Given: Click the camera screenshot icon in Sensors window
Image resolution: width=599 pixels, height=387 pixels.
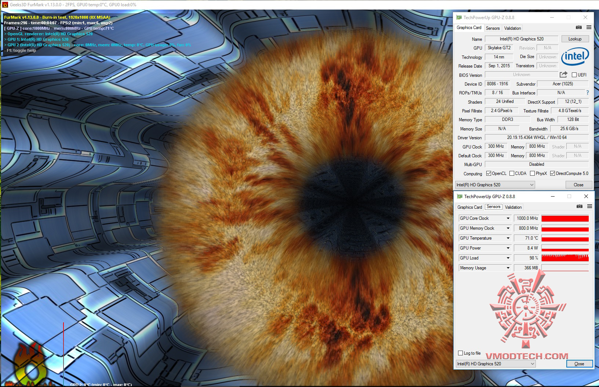Looking at the screenshot, I should tap(580, 207).
